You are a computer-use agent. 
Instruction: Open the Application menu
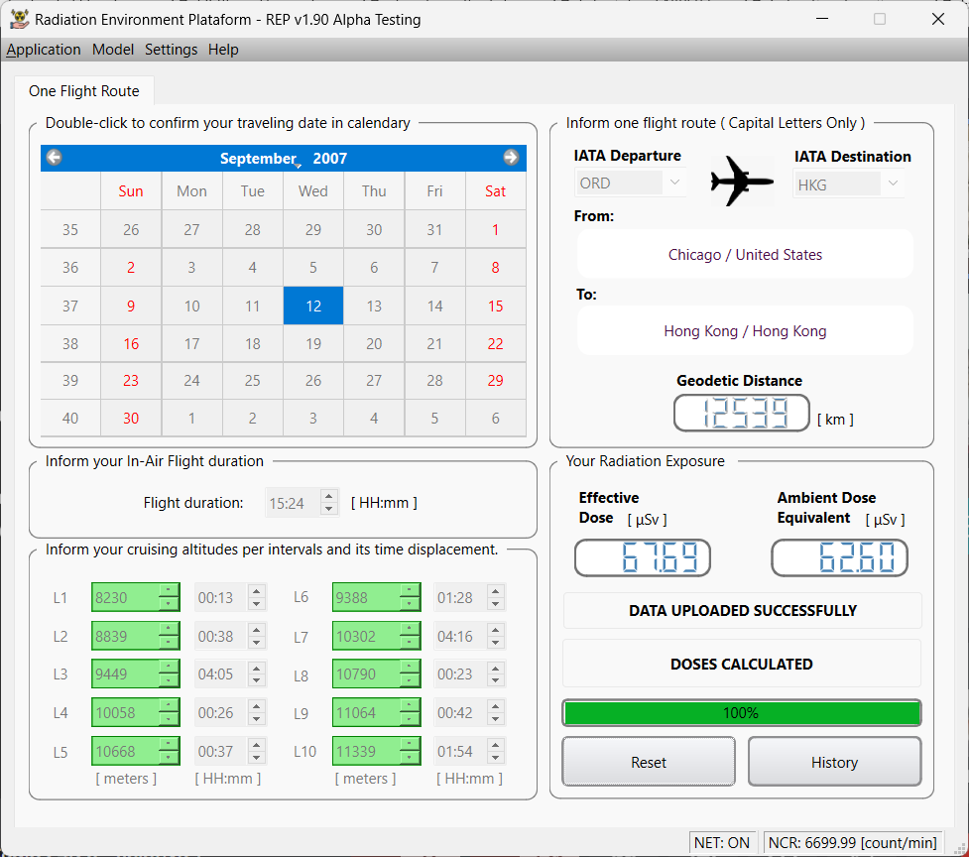[44, 50]
